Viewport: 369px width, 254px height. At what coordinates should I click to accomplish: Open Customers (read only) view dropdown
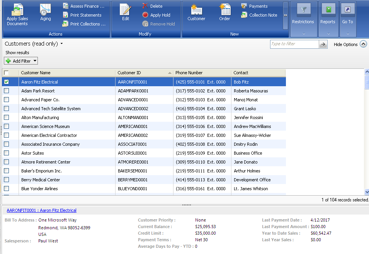pos(62,44)
